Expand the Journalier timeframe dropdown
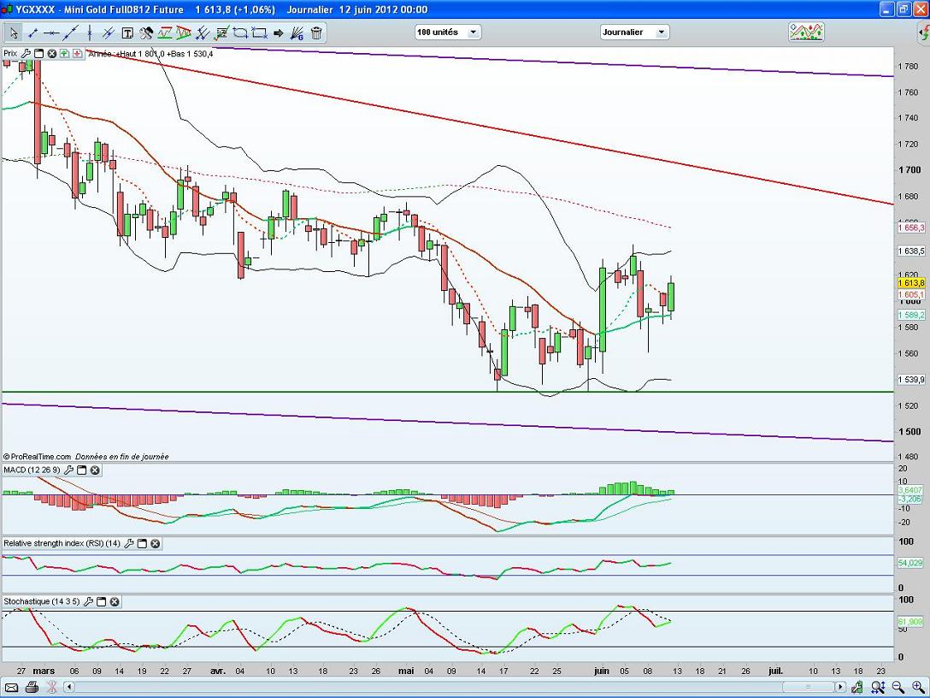930x698 pixels. tap(634, 33)
